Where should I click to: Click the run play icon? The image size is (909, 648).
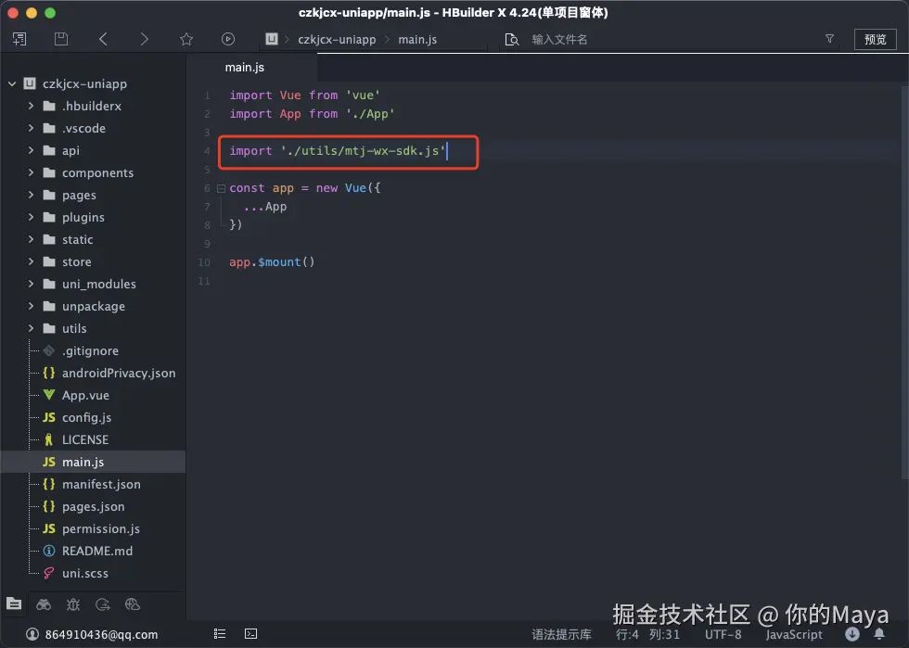(x=228, y=40)
